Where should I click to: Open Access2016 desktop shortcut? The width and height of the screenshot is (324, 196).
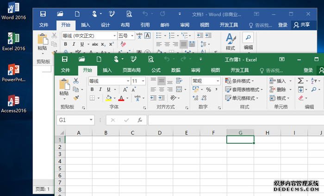[x=13, y=104]
